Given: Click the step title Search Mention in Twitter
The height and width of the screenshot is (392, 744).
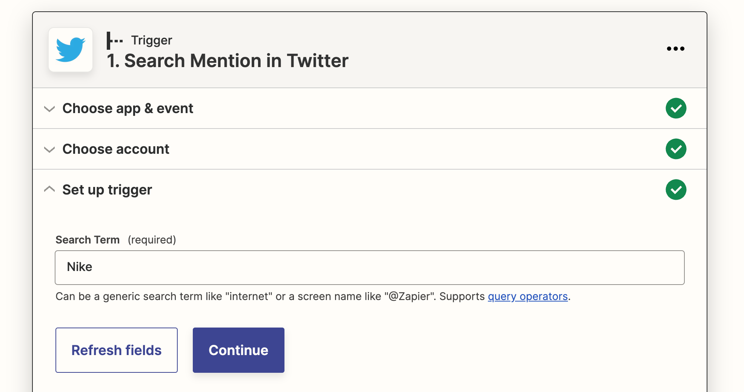Looking at the screenshot, I should pos(228,61).
